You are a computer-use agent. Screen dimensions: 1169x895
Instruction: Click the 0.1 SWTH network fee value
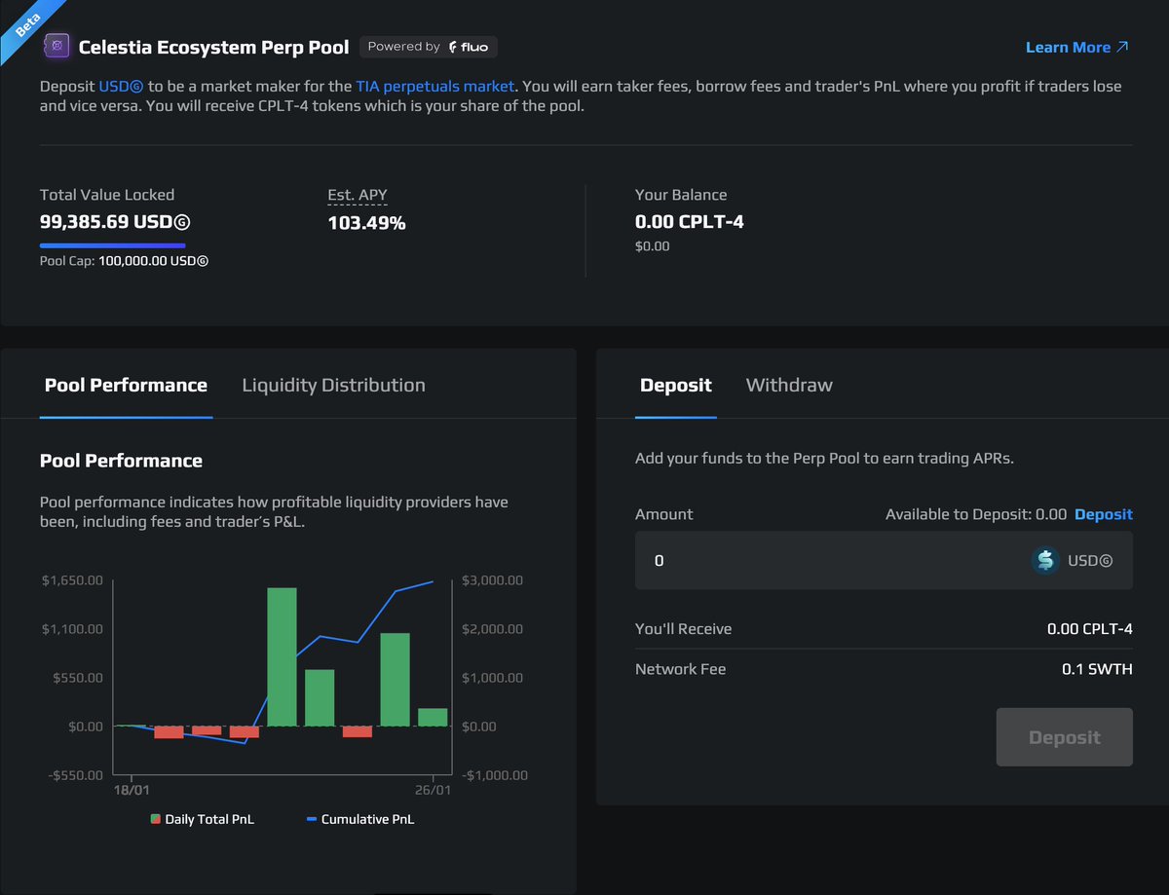(x=1097, y=669)
